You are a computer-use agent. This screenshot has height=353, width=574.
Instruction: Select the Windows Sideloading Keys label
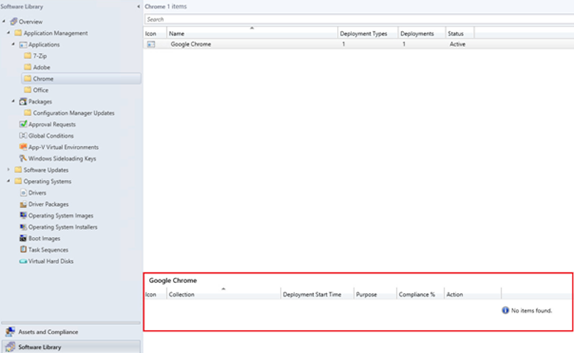[62, 158]
